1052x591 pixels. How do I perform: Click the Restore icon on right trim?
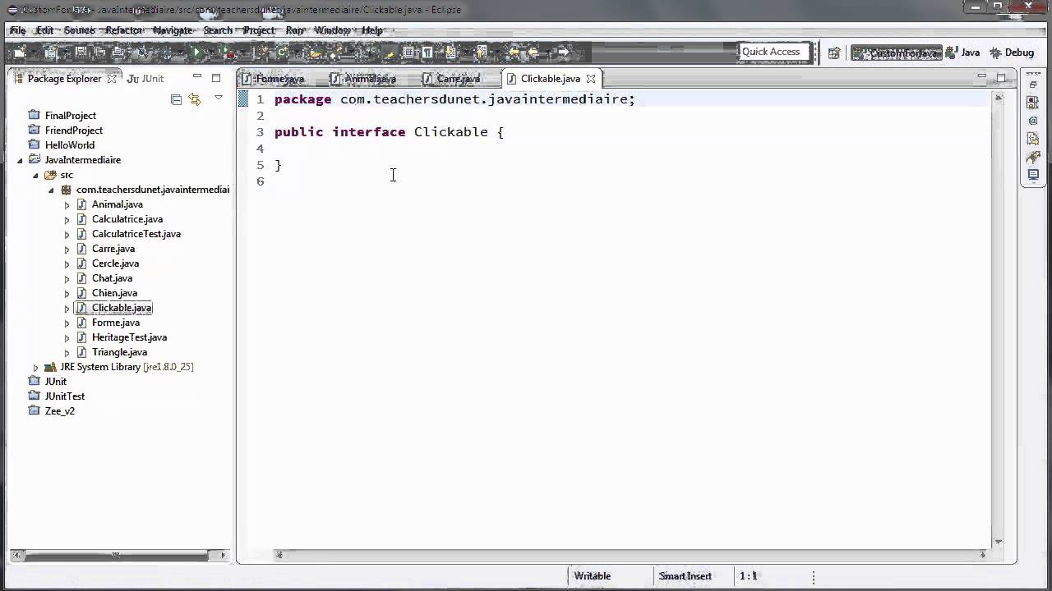click(1033, 85)
